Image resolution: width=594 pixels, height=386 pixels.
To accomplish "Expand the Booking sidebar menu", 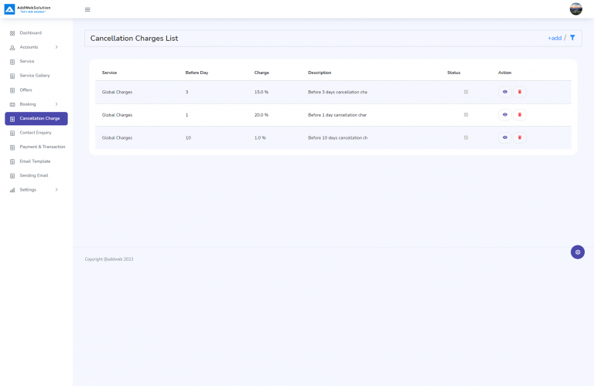I will 36,104.
